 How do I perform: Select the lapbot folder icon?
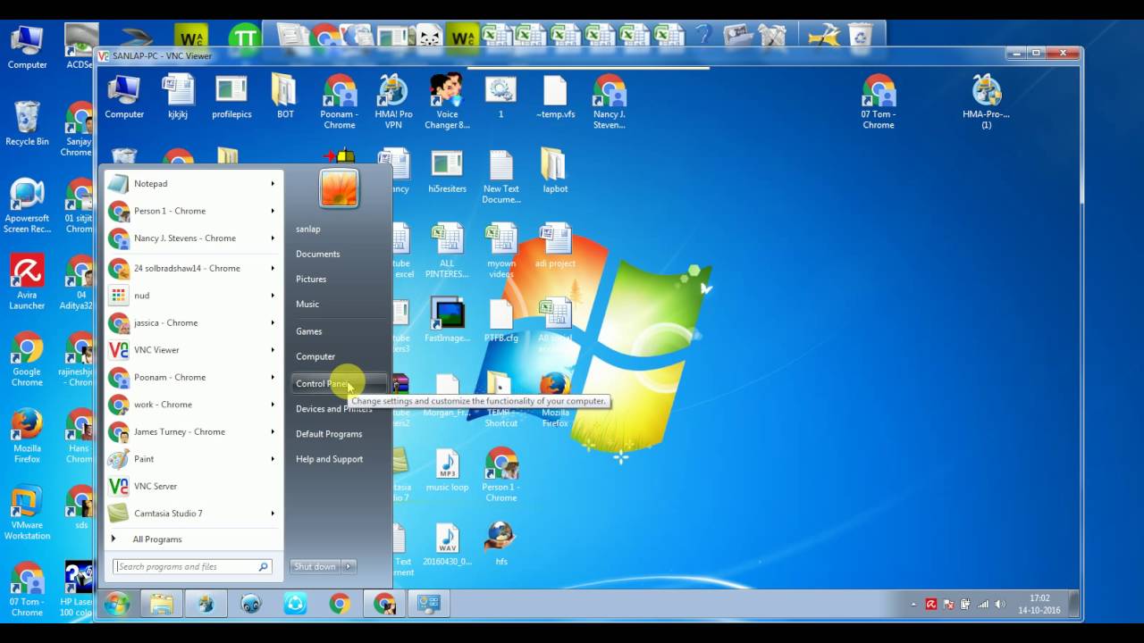[554, 172]
